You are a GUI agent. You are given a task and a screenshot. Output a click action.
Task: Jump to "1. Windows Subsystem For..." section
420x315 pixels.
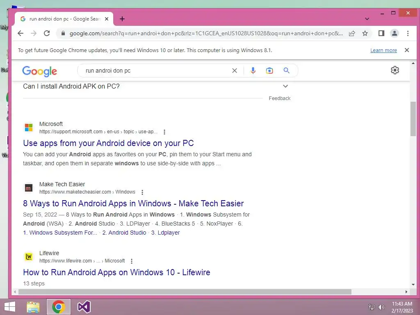click(x=60, y=233)
